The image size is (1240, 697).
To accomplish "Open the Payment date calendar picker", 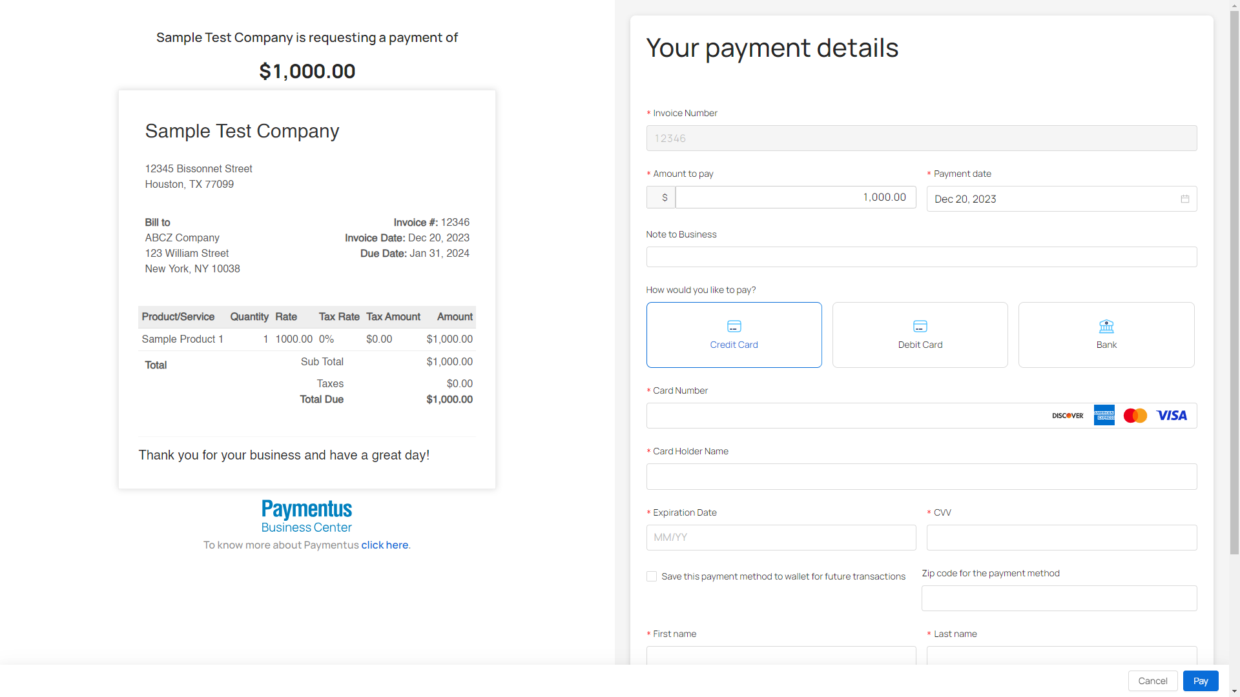I will [1184, 199].
